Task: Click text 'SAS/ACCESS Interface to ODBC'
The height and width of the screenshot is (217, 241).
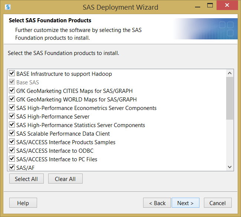Action: (x=55, y=151)
